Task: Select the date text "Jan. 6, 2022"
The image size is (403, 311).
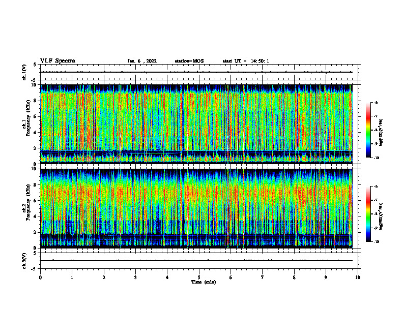Action: pos(142,61)
